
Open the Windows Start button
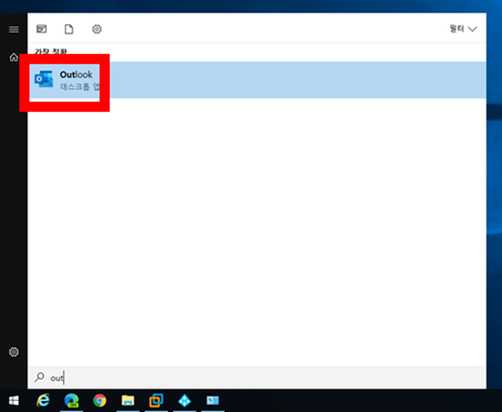[14, 400]
